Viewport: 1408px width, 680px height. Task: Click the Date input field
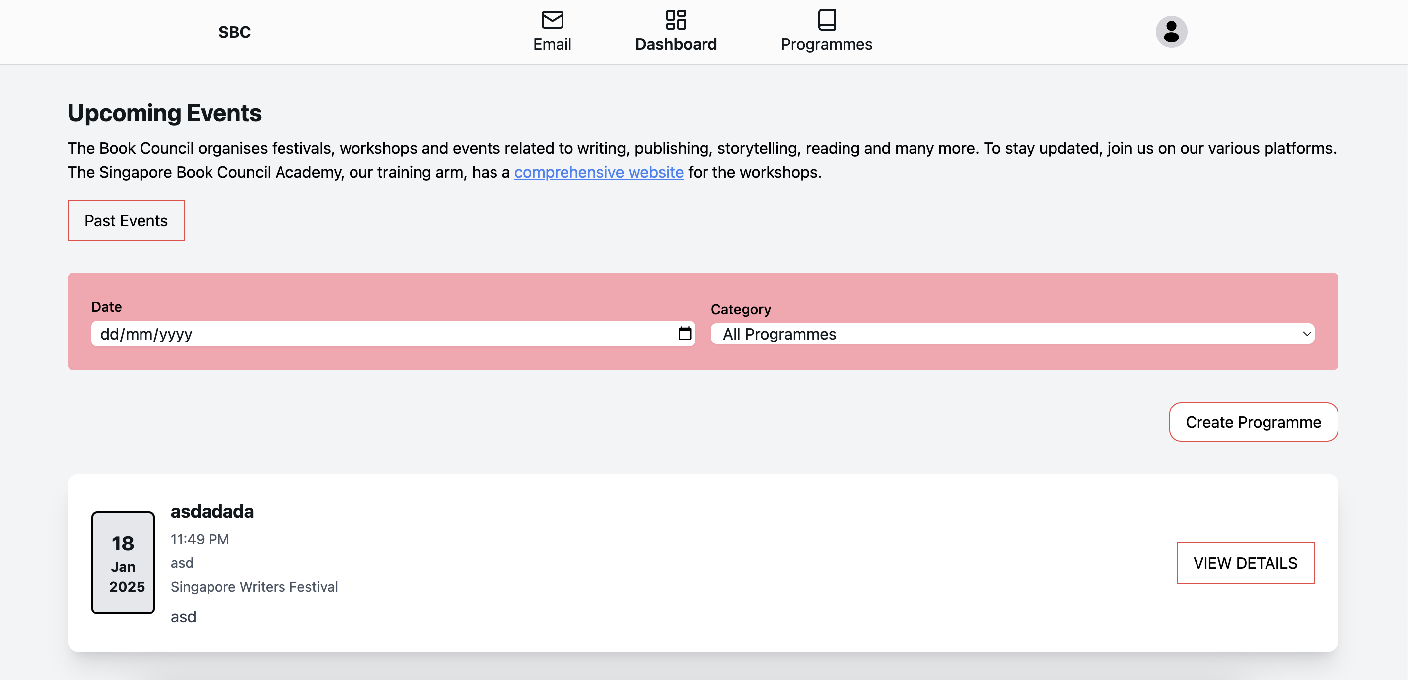(383, 334)
